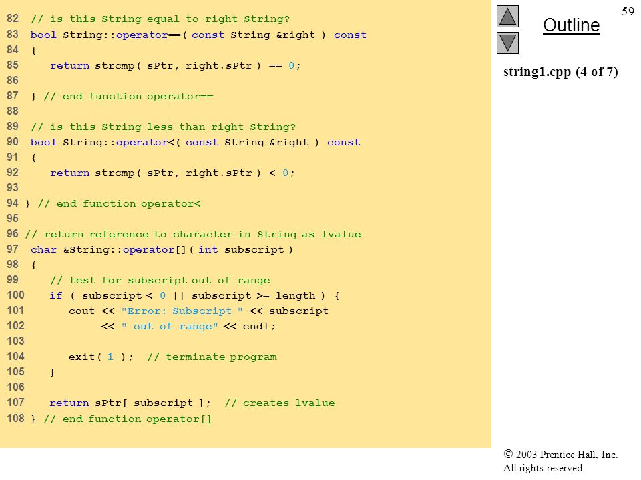641x480 pixels.
Task: Click the if subscript condition line 100
Action: pyautogui.click(x=194, y=295)
